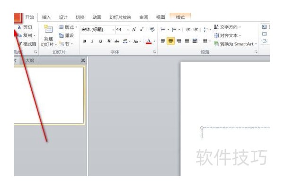Increase list indent level
This screenshot has width=284, height=189.
[x=195, y=29]
